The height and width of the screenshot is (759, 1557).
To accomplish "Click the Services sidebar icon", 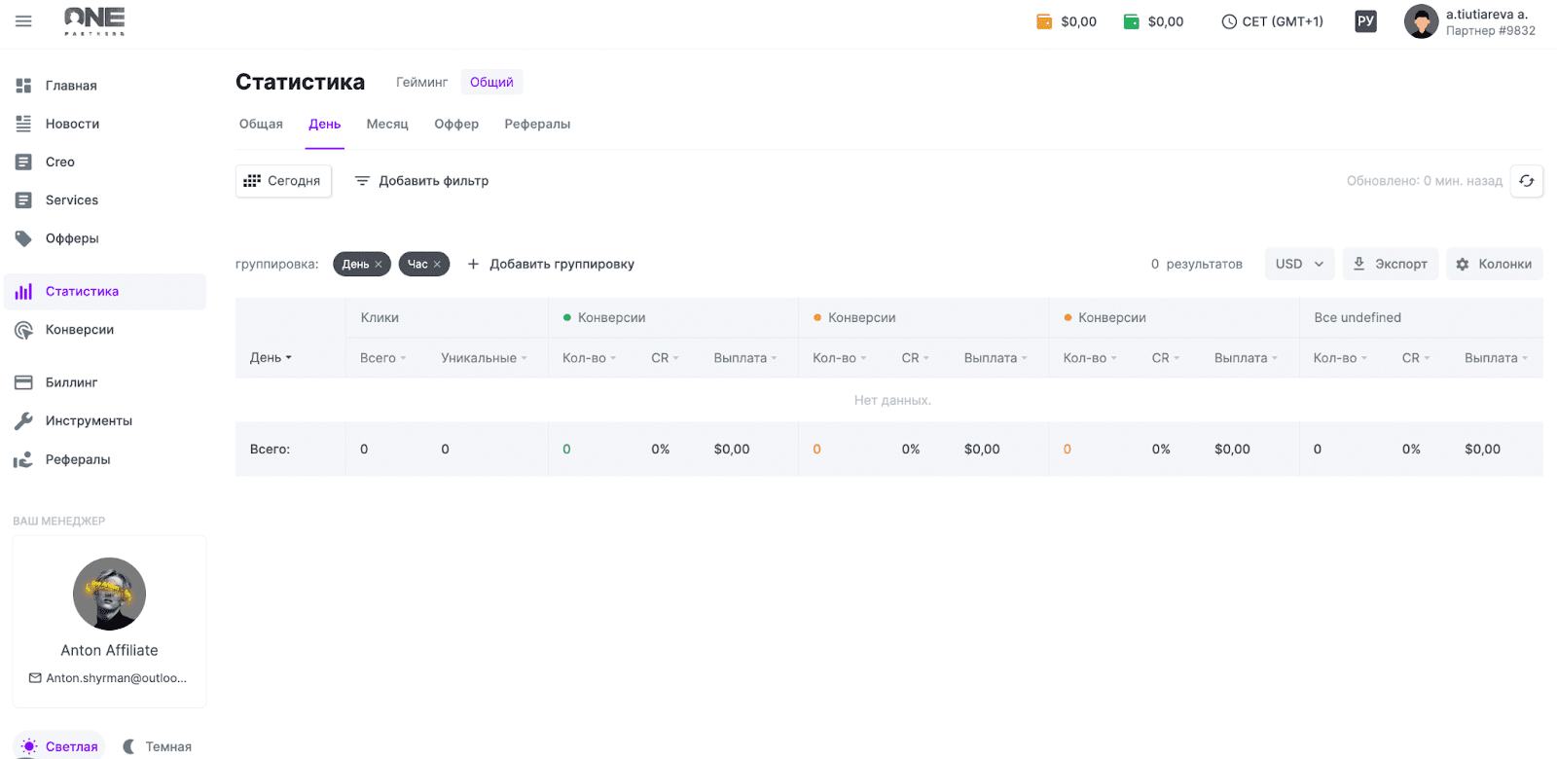I will click(23, 199).
